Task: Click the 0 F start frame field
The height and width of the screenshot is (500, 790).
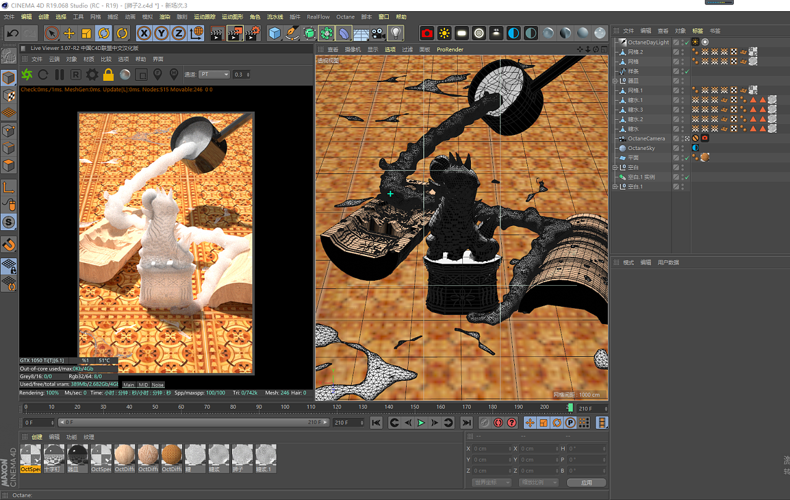Action: click(38, 423)
